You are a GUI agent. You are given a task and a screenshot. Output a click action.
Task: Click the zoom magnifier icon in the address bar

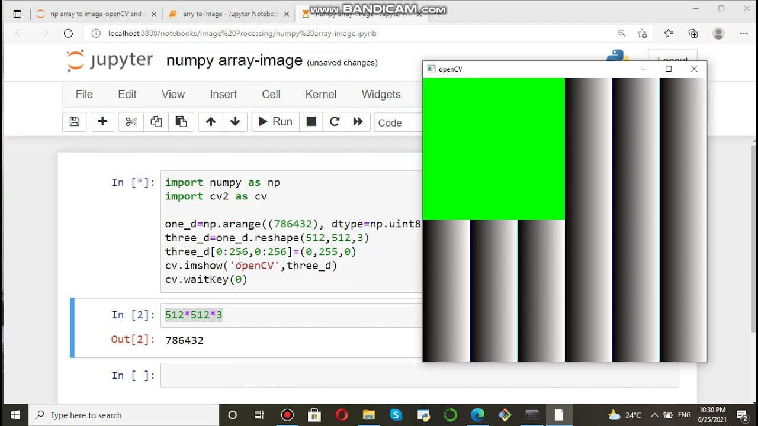(x=622, y=34)
